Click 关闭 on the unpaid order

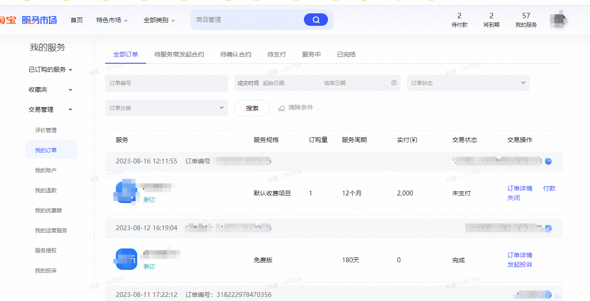(513, 198)
